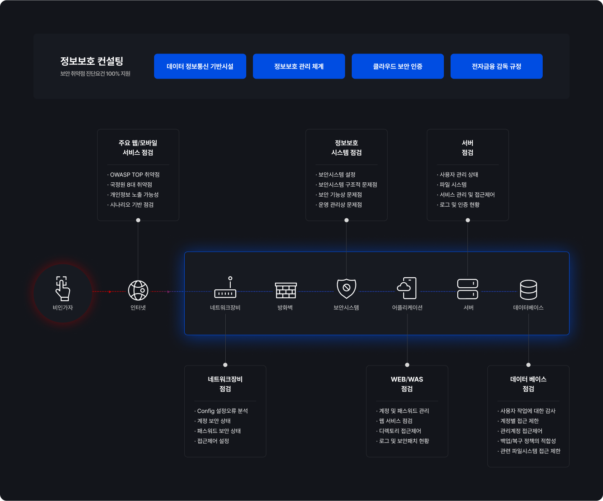The width and height of the screenshot is (603, 501).
Task: Select the WEB/WAS 점검 card heading
Action: click(x=407, y=384)
